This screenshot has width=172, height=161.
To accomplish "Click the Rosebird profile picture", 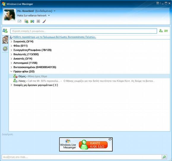I will [x=9, y=15].
